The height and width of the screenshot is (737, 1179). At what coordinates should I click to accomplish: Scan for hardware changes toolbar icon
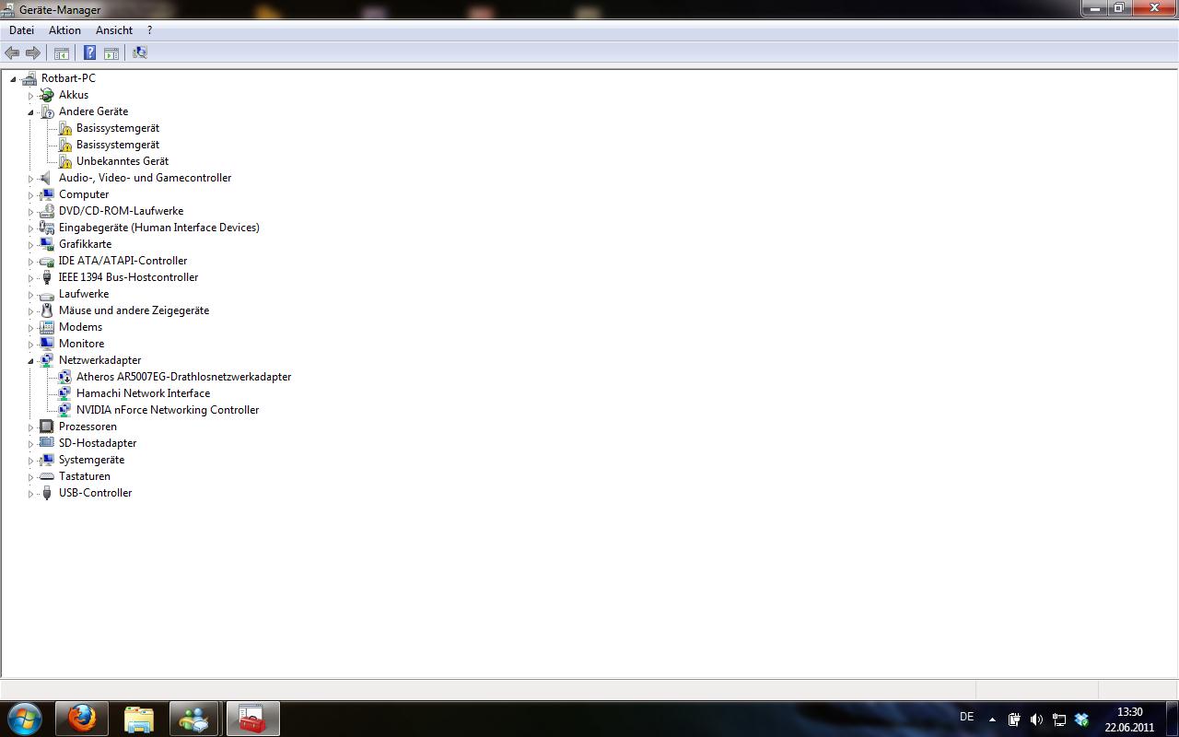coord(140,53)
